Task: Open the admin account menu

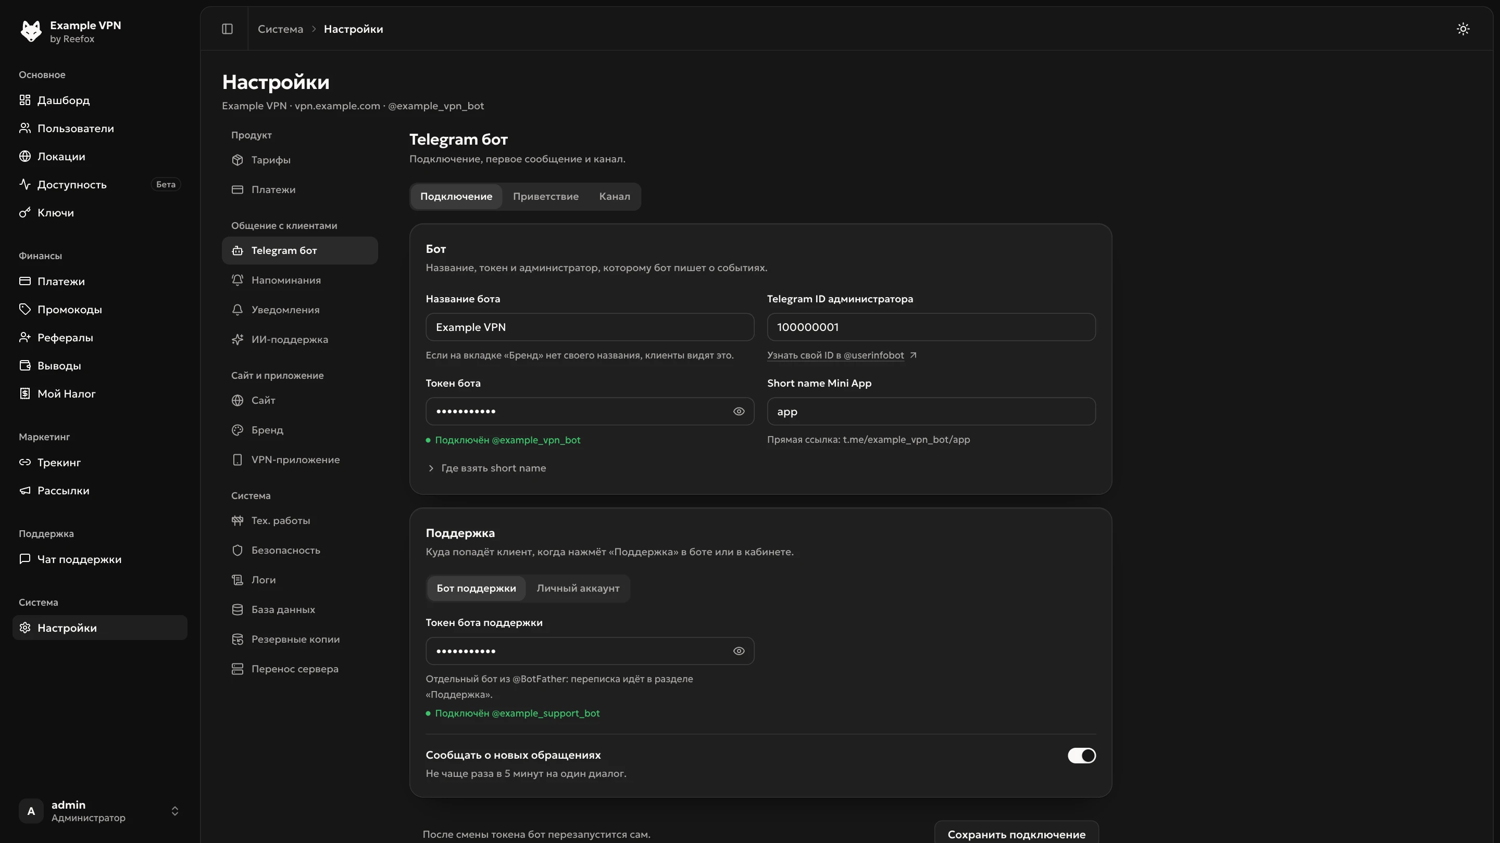Action: 99,811
